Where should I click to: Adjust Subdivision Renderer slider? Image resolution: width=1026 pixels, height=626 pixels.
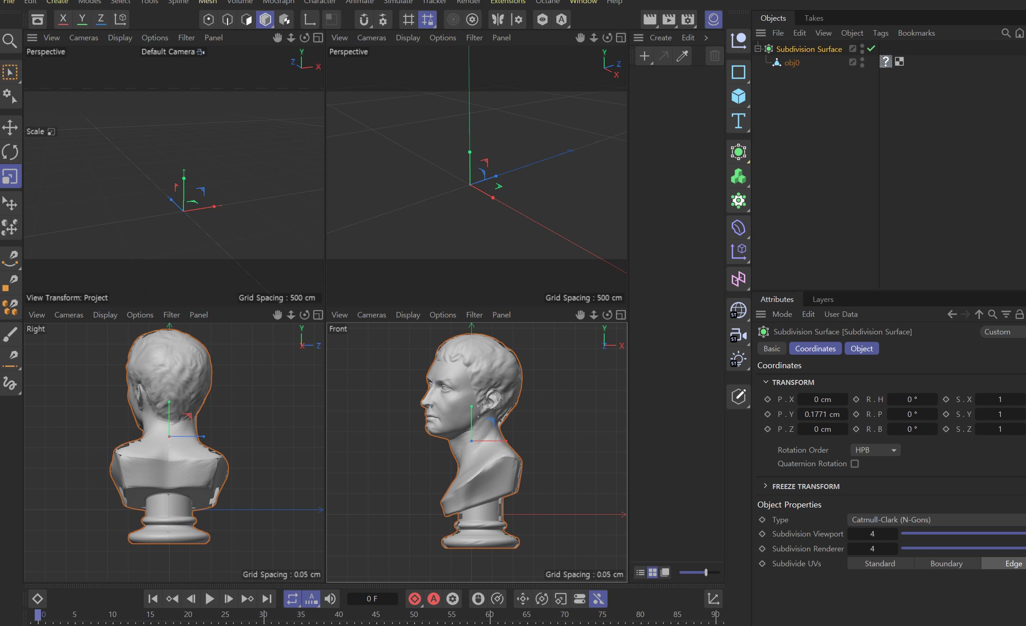(x=963, y=548)
